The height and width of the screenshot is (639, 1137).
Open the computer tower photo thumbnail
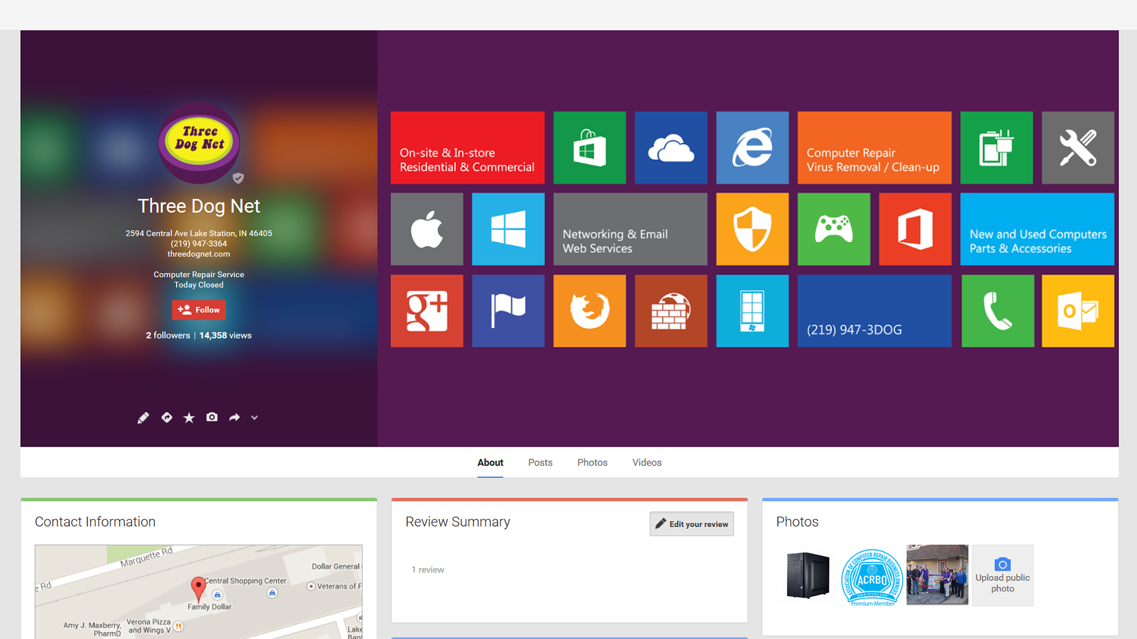coord(808,576)
